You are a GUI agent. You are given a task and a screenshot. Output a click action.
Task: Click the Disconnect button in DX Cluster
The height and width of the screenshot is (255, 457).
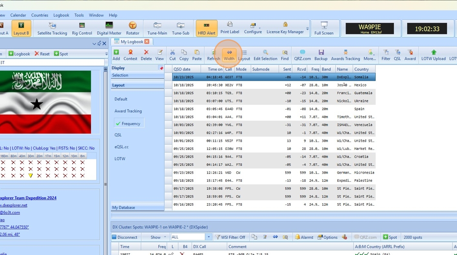click(125, 237)
